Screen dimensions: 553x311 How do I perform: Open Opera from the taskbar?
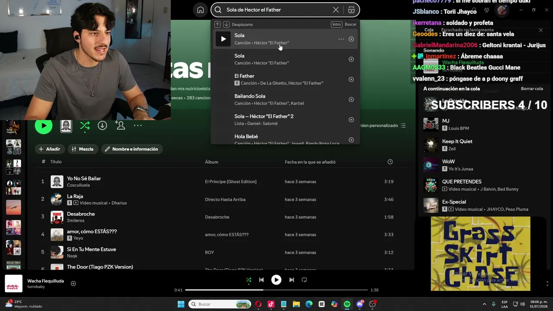pos(258,304)
